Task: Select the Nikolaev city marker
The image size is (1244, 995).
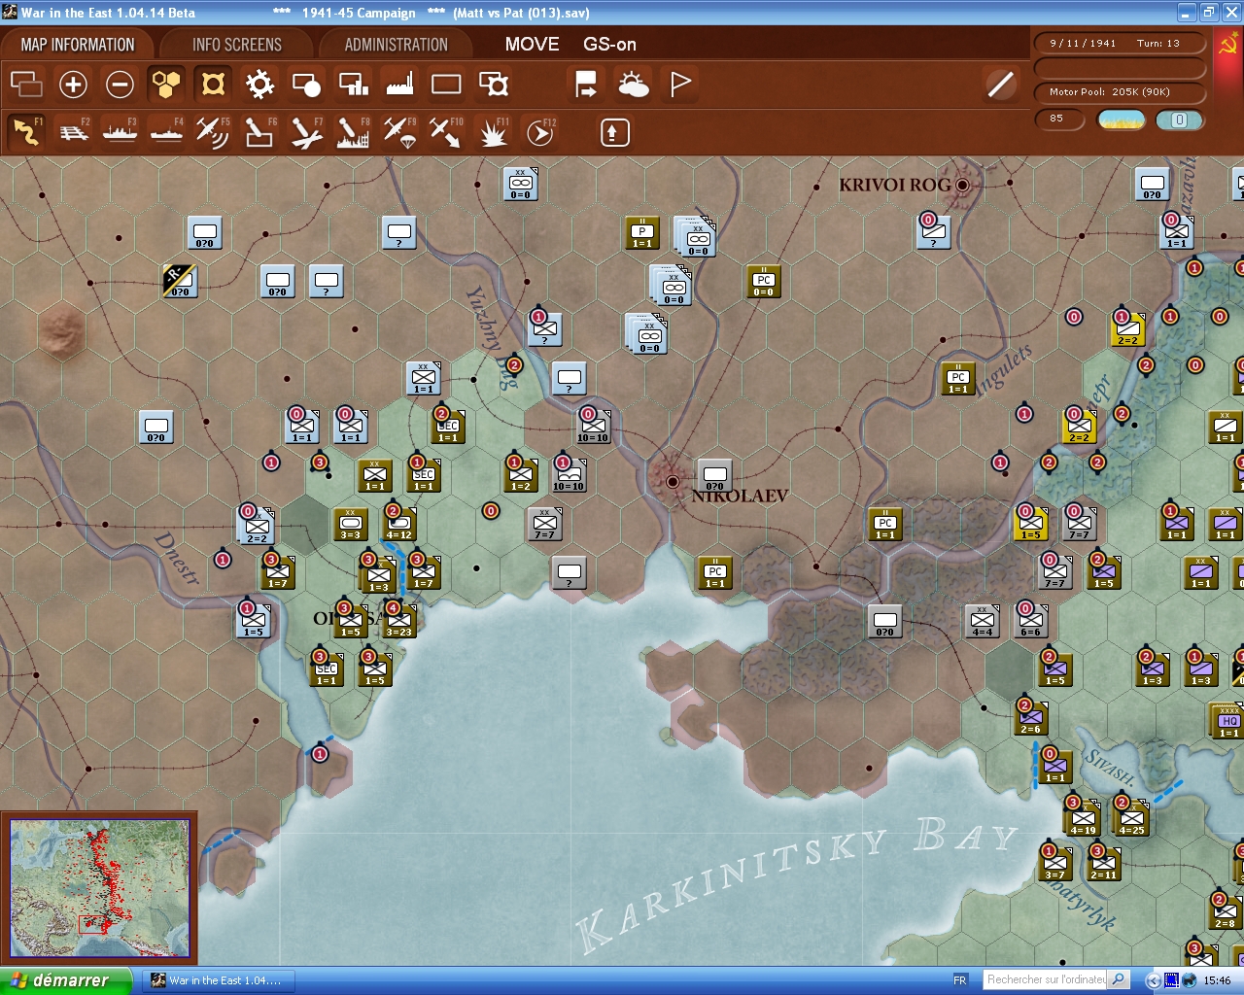Action: click(x=672, y=481)
